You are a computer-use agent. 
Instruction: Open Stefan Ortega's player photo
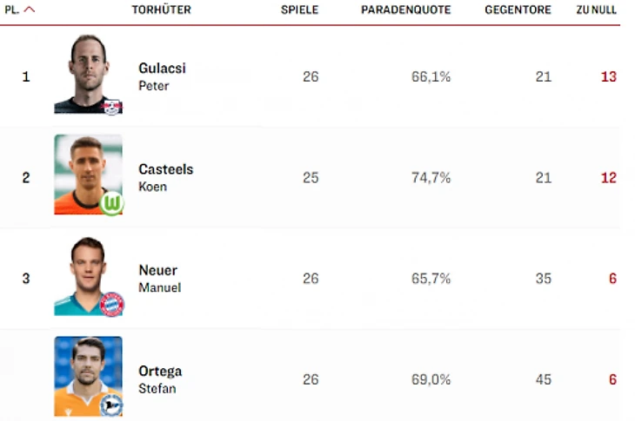pyautogui.click(x=87, y=375)
